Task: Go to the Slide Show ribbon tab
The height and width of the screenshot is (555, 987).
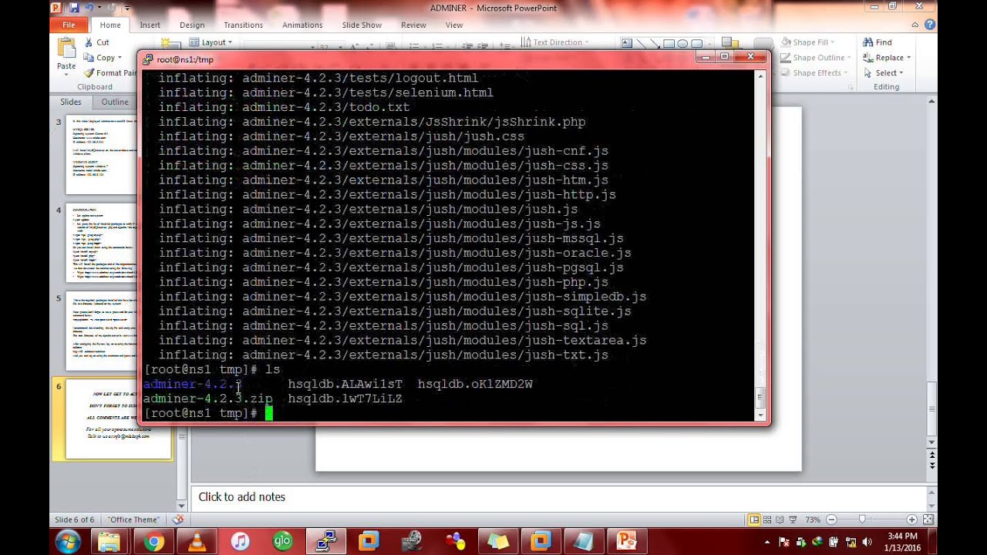Action: click(x=362, y=25)
